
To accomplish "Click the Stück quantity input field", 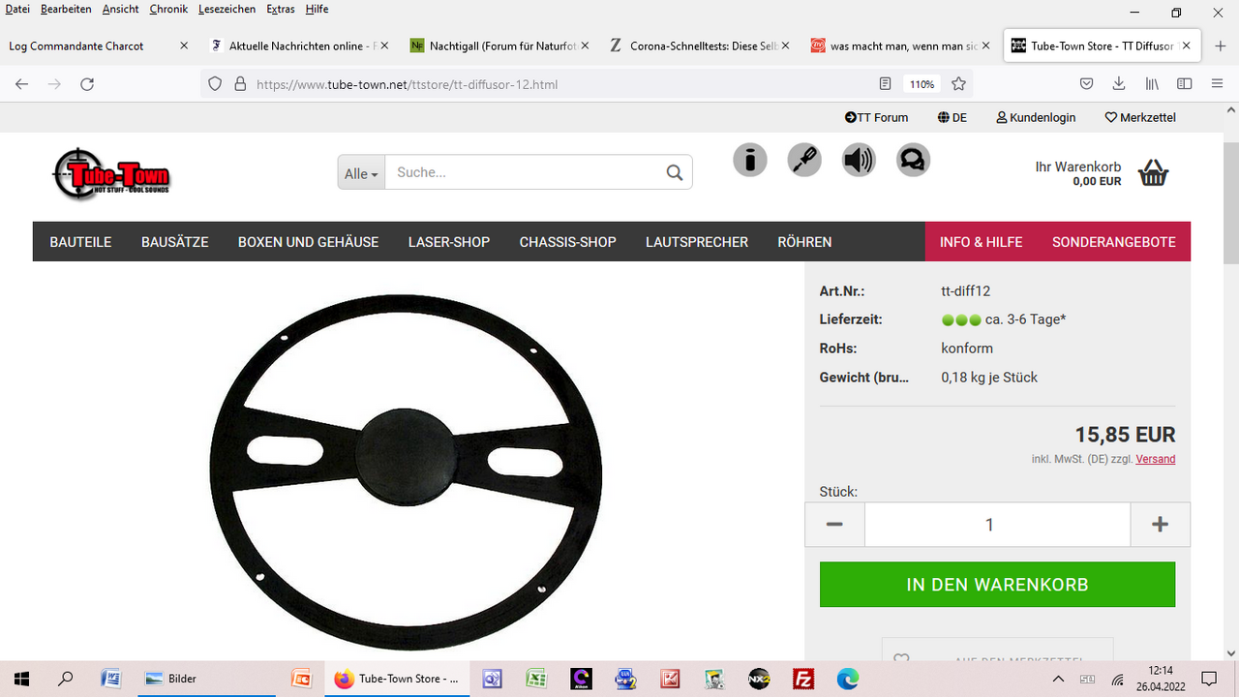I will (x=997, y=525).
